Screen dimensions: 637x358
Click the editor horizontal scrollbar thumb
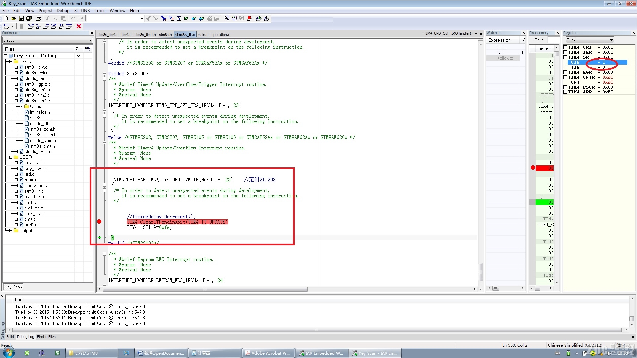point(205,289)
